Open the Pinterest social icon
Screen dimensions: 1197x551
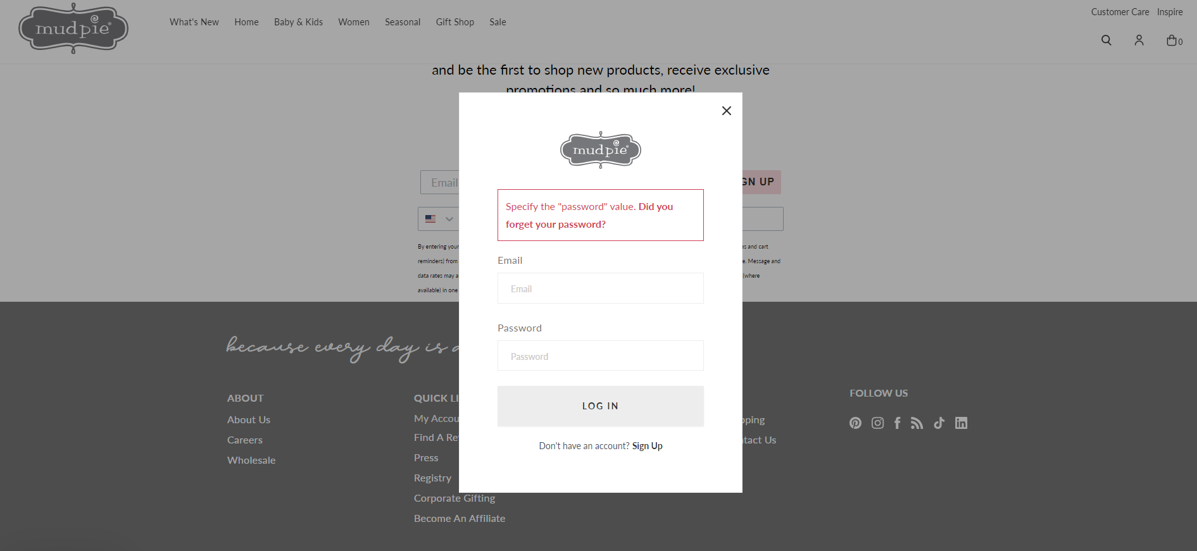[x=855, y=423]
